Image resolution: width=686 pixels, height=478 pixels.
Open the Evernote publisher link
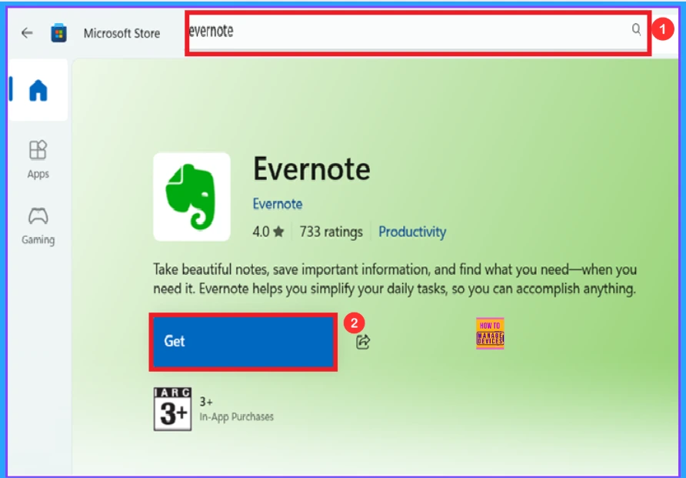click(x=278, y=204)
